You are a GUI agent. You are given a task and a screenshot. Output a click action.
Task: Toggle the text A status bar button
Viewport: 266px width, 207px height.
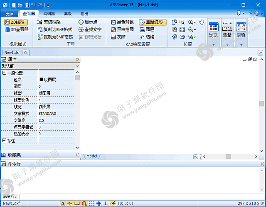click(63, 203)
